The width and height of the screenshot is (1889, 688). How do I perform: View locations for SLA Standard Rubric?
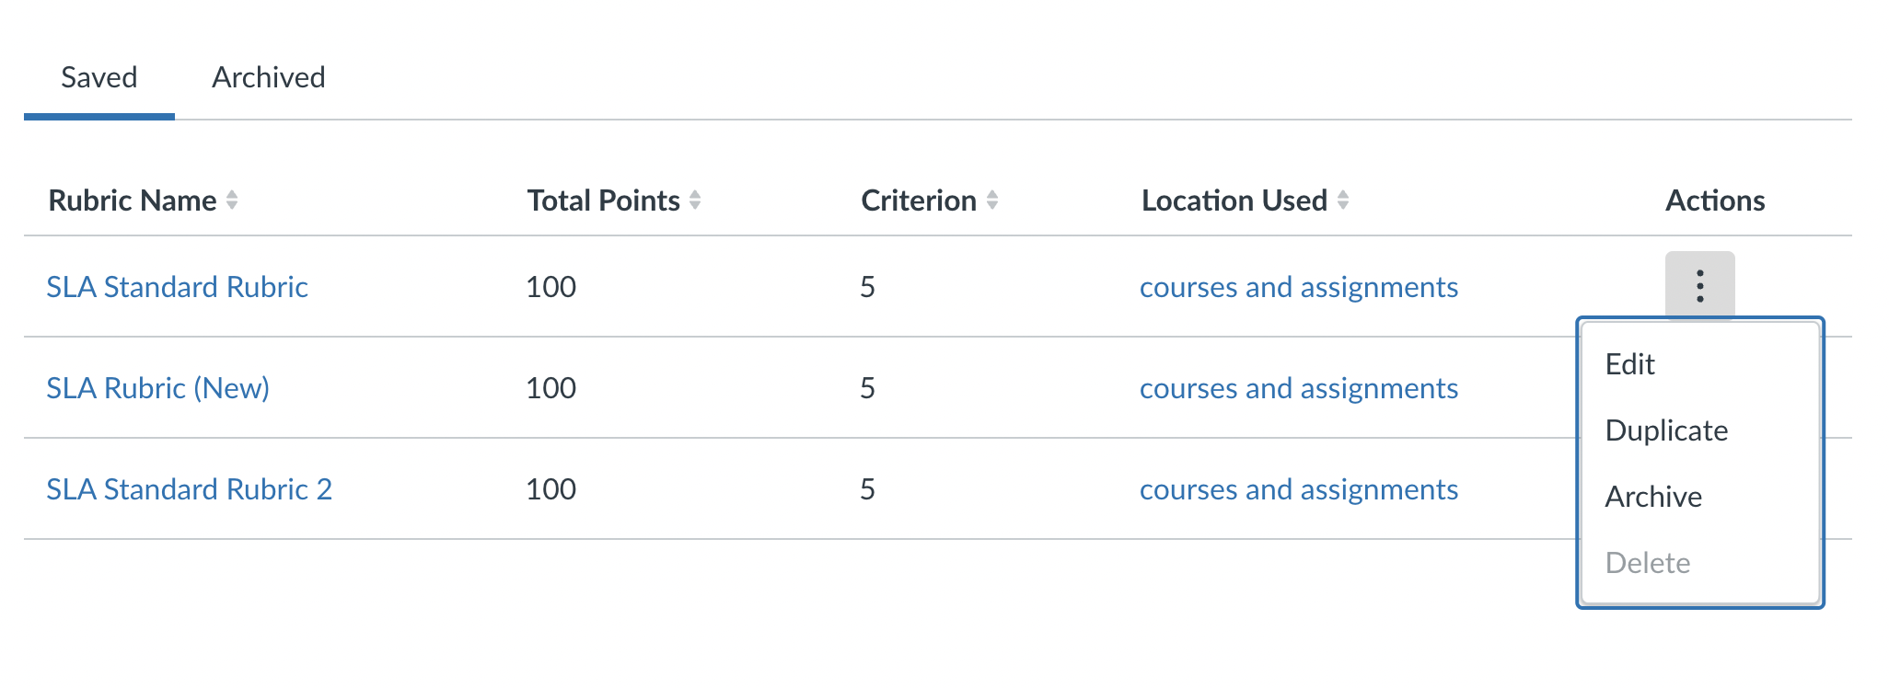[x=1298, y=287]
